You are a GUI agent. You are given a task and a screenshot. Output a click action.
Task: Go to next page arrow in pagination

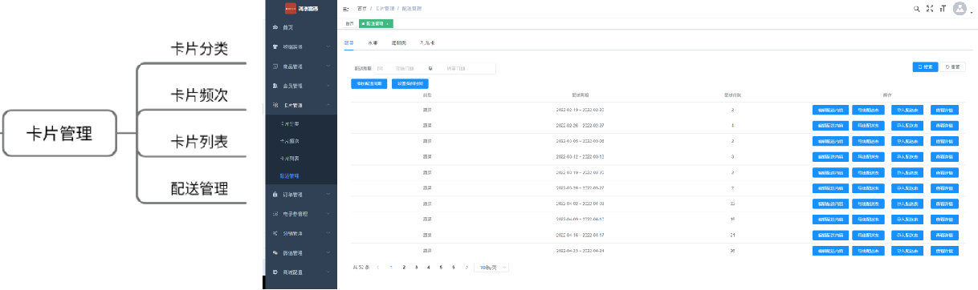(467, 267)
